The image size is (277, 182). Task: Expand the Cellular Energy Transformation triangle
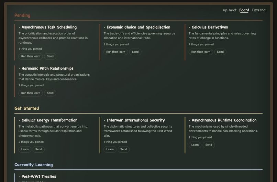pos(19,120)
